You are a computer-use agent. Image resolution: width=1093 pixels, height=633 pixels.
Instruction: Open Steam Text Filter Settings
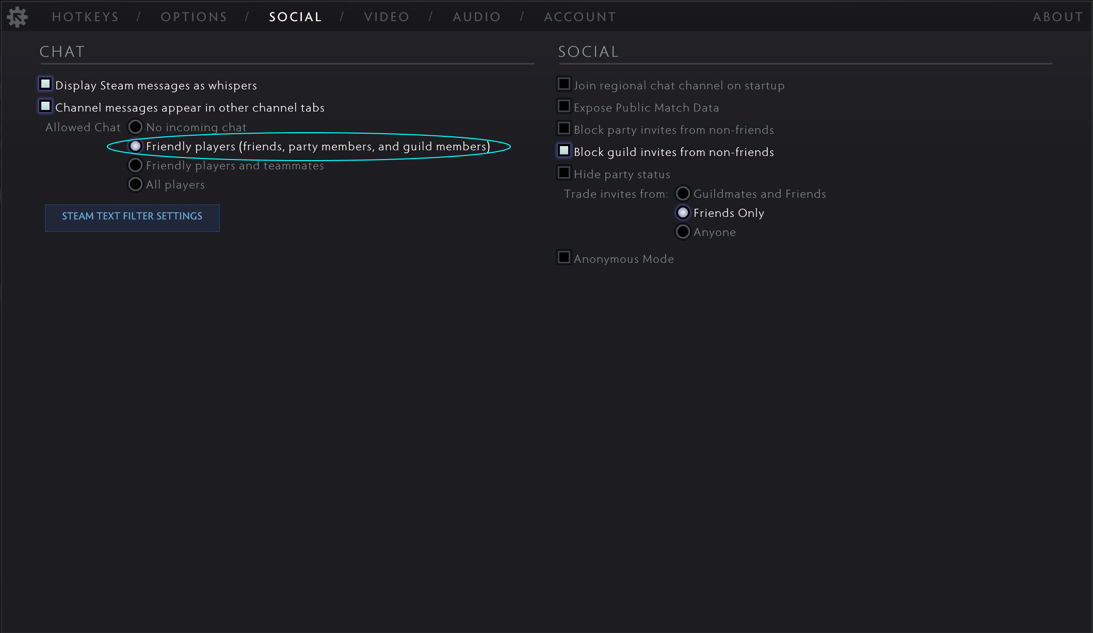pos(132,217)
